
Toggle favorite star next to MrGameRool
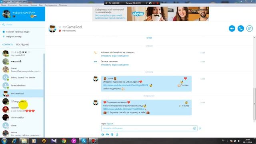point(60,27)
